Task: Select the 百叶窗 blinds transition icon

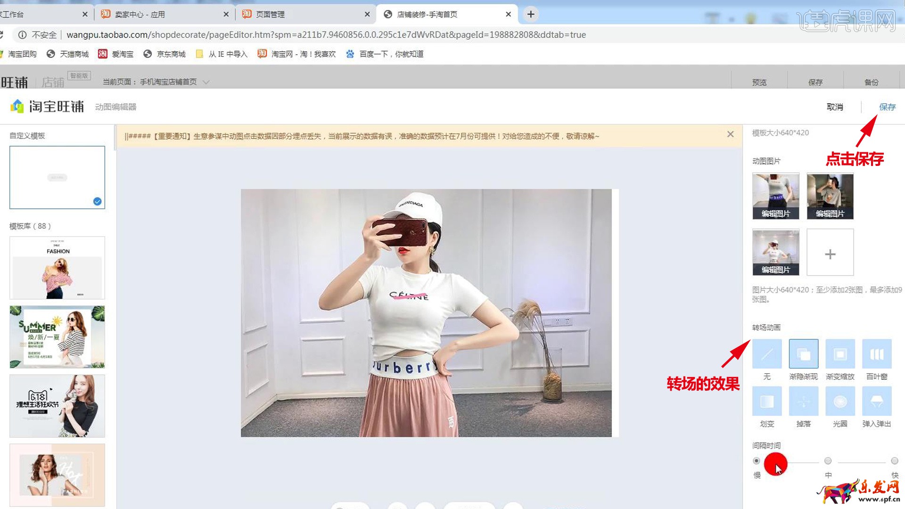Action: click(877, 354)
